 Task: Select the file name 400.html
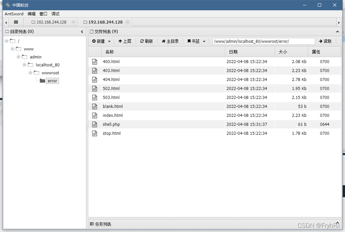[111, 62]
